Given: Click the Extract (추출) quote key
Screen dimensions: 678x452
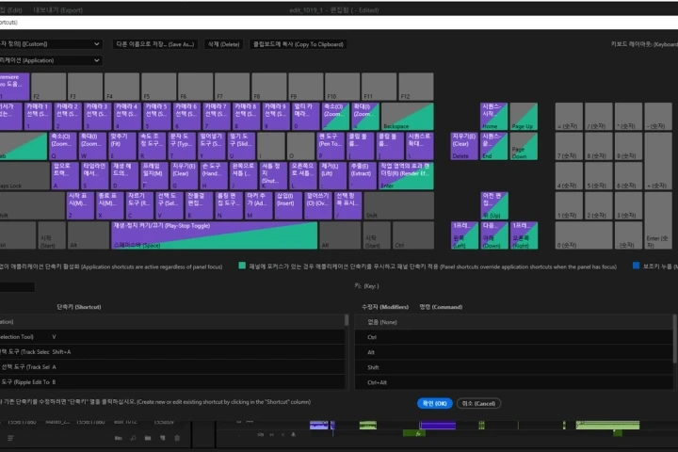Looking at the screenshot, I should [363, 175].
